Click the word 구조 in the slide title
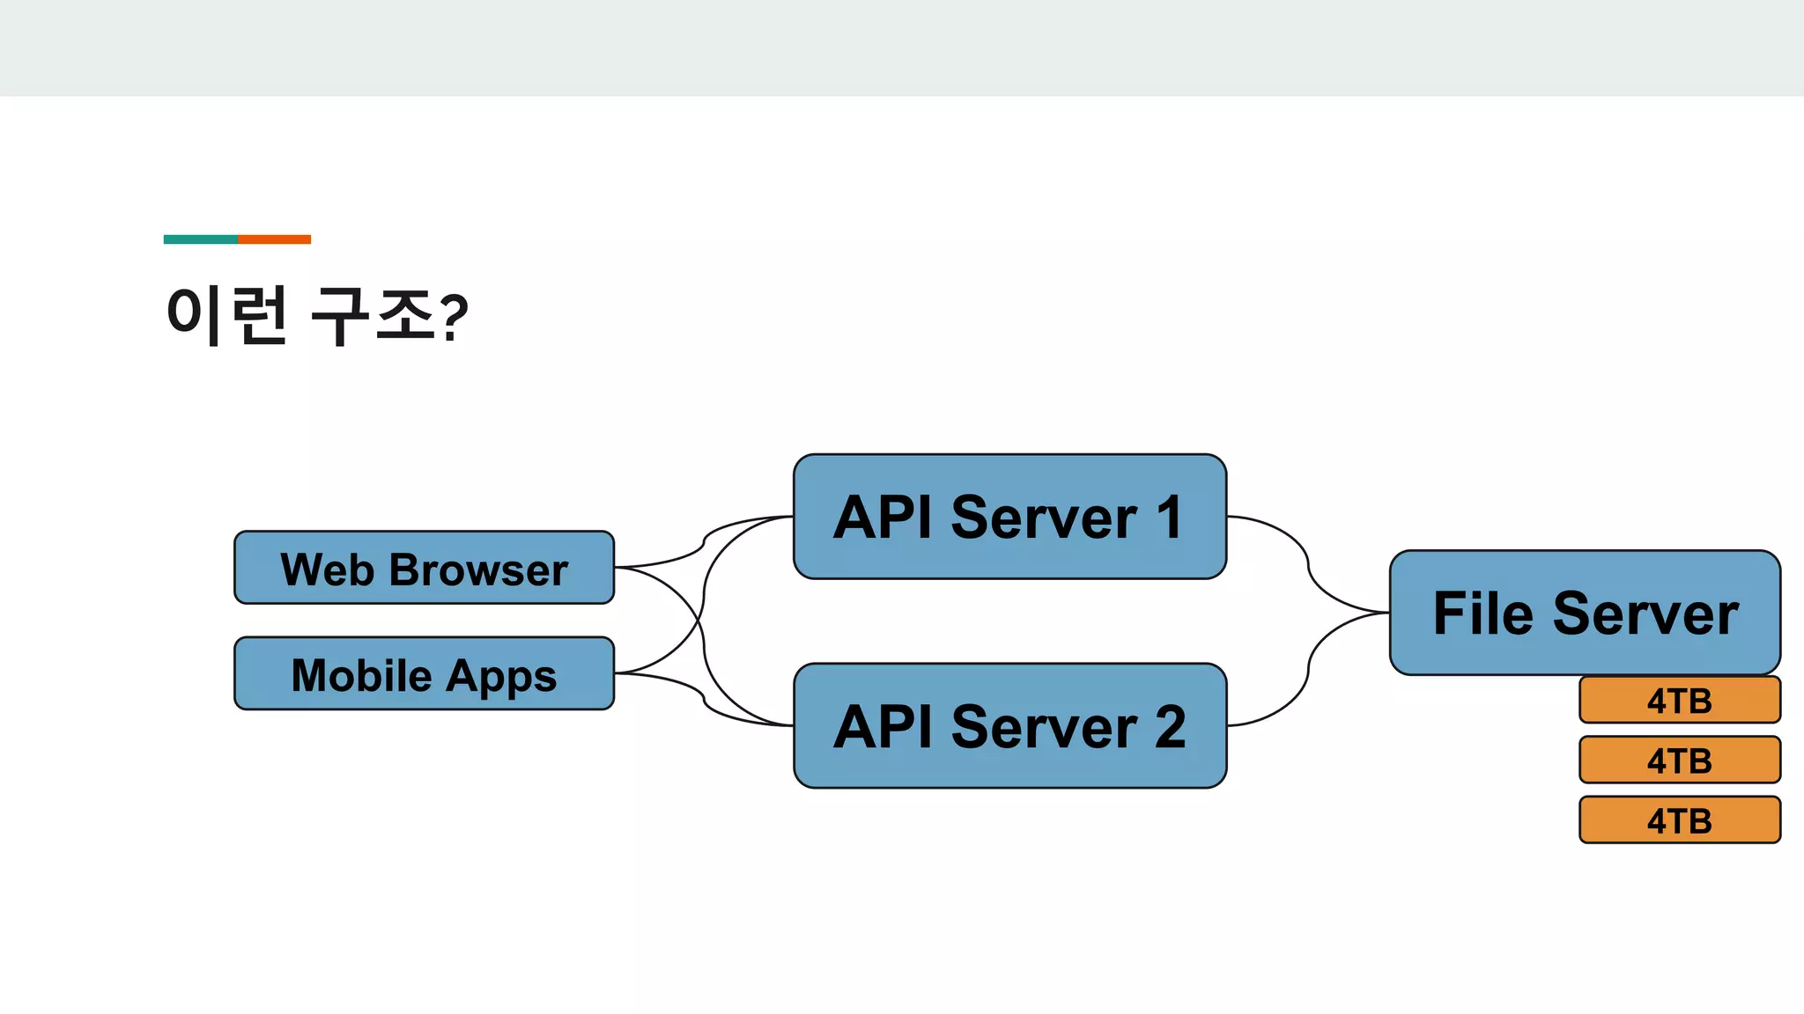 [x=373, y=315]
